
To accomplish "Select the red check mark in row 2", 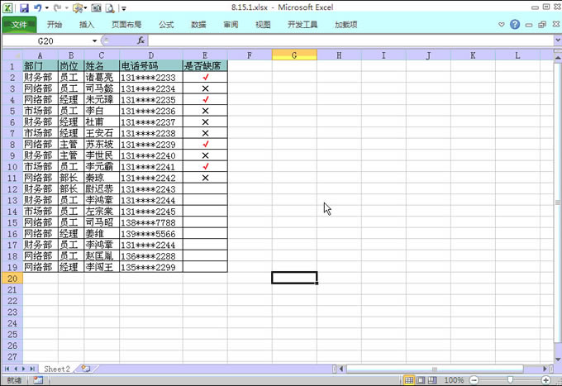I will [205, 77].
